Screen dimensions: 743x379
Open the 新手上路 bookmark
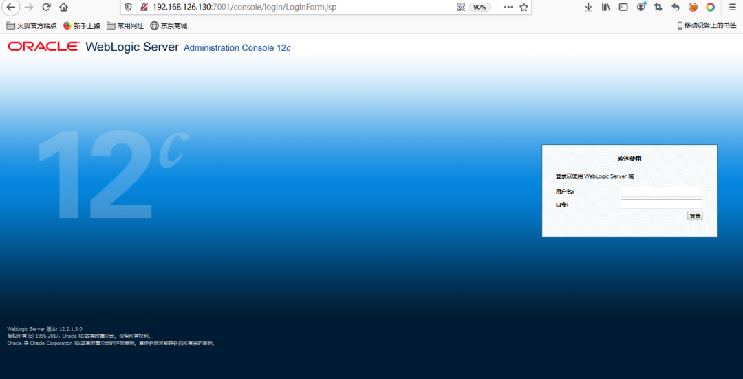[81, 25]
